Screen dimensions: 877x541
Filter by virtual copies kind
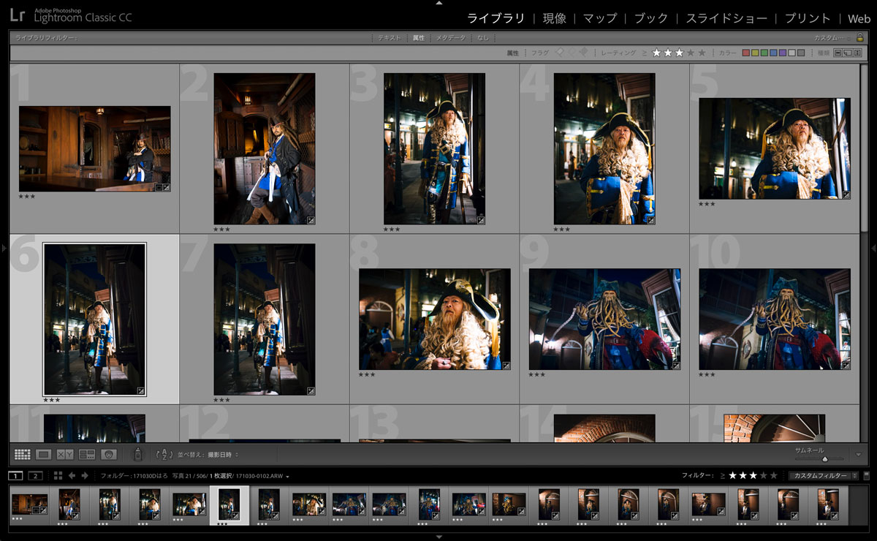(x=848, y=53)
